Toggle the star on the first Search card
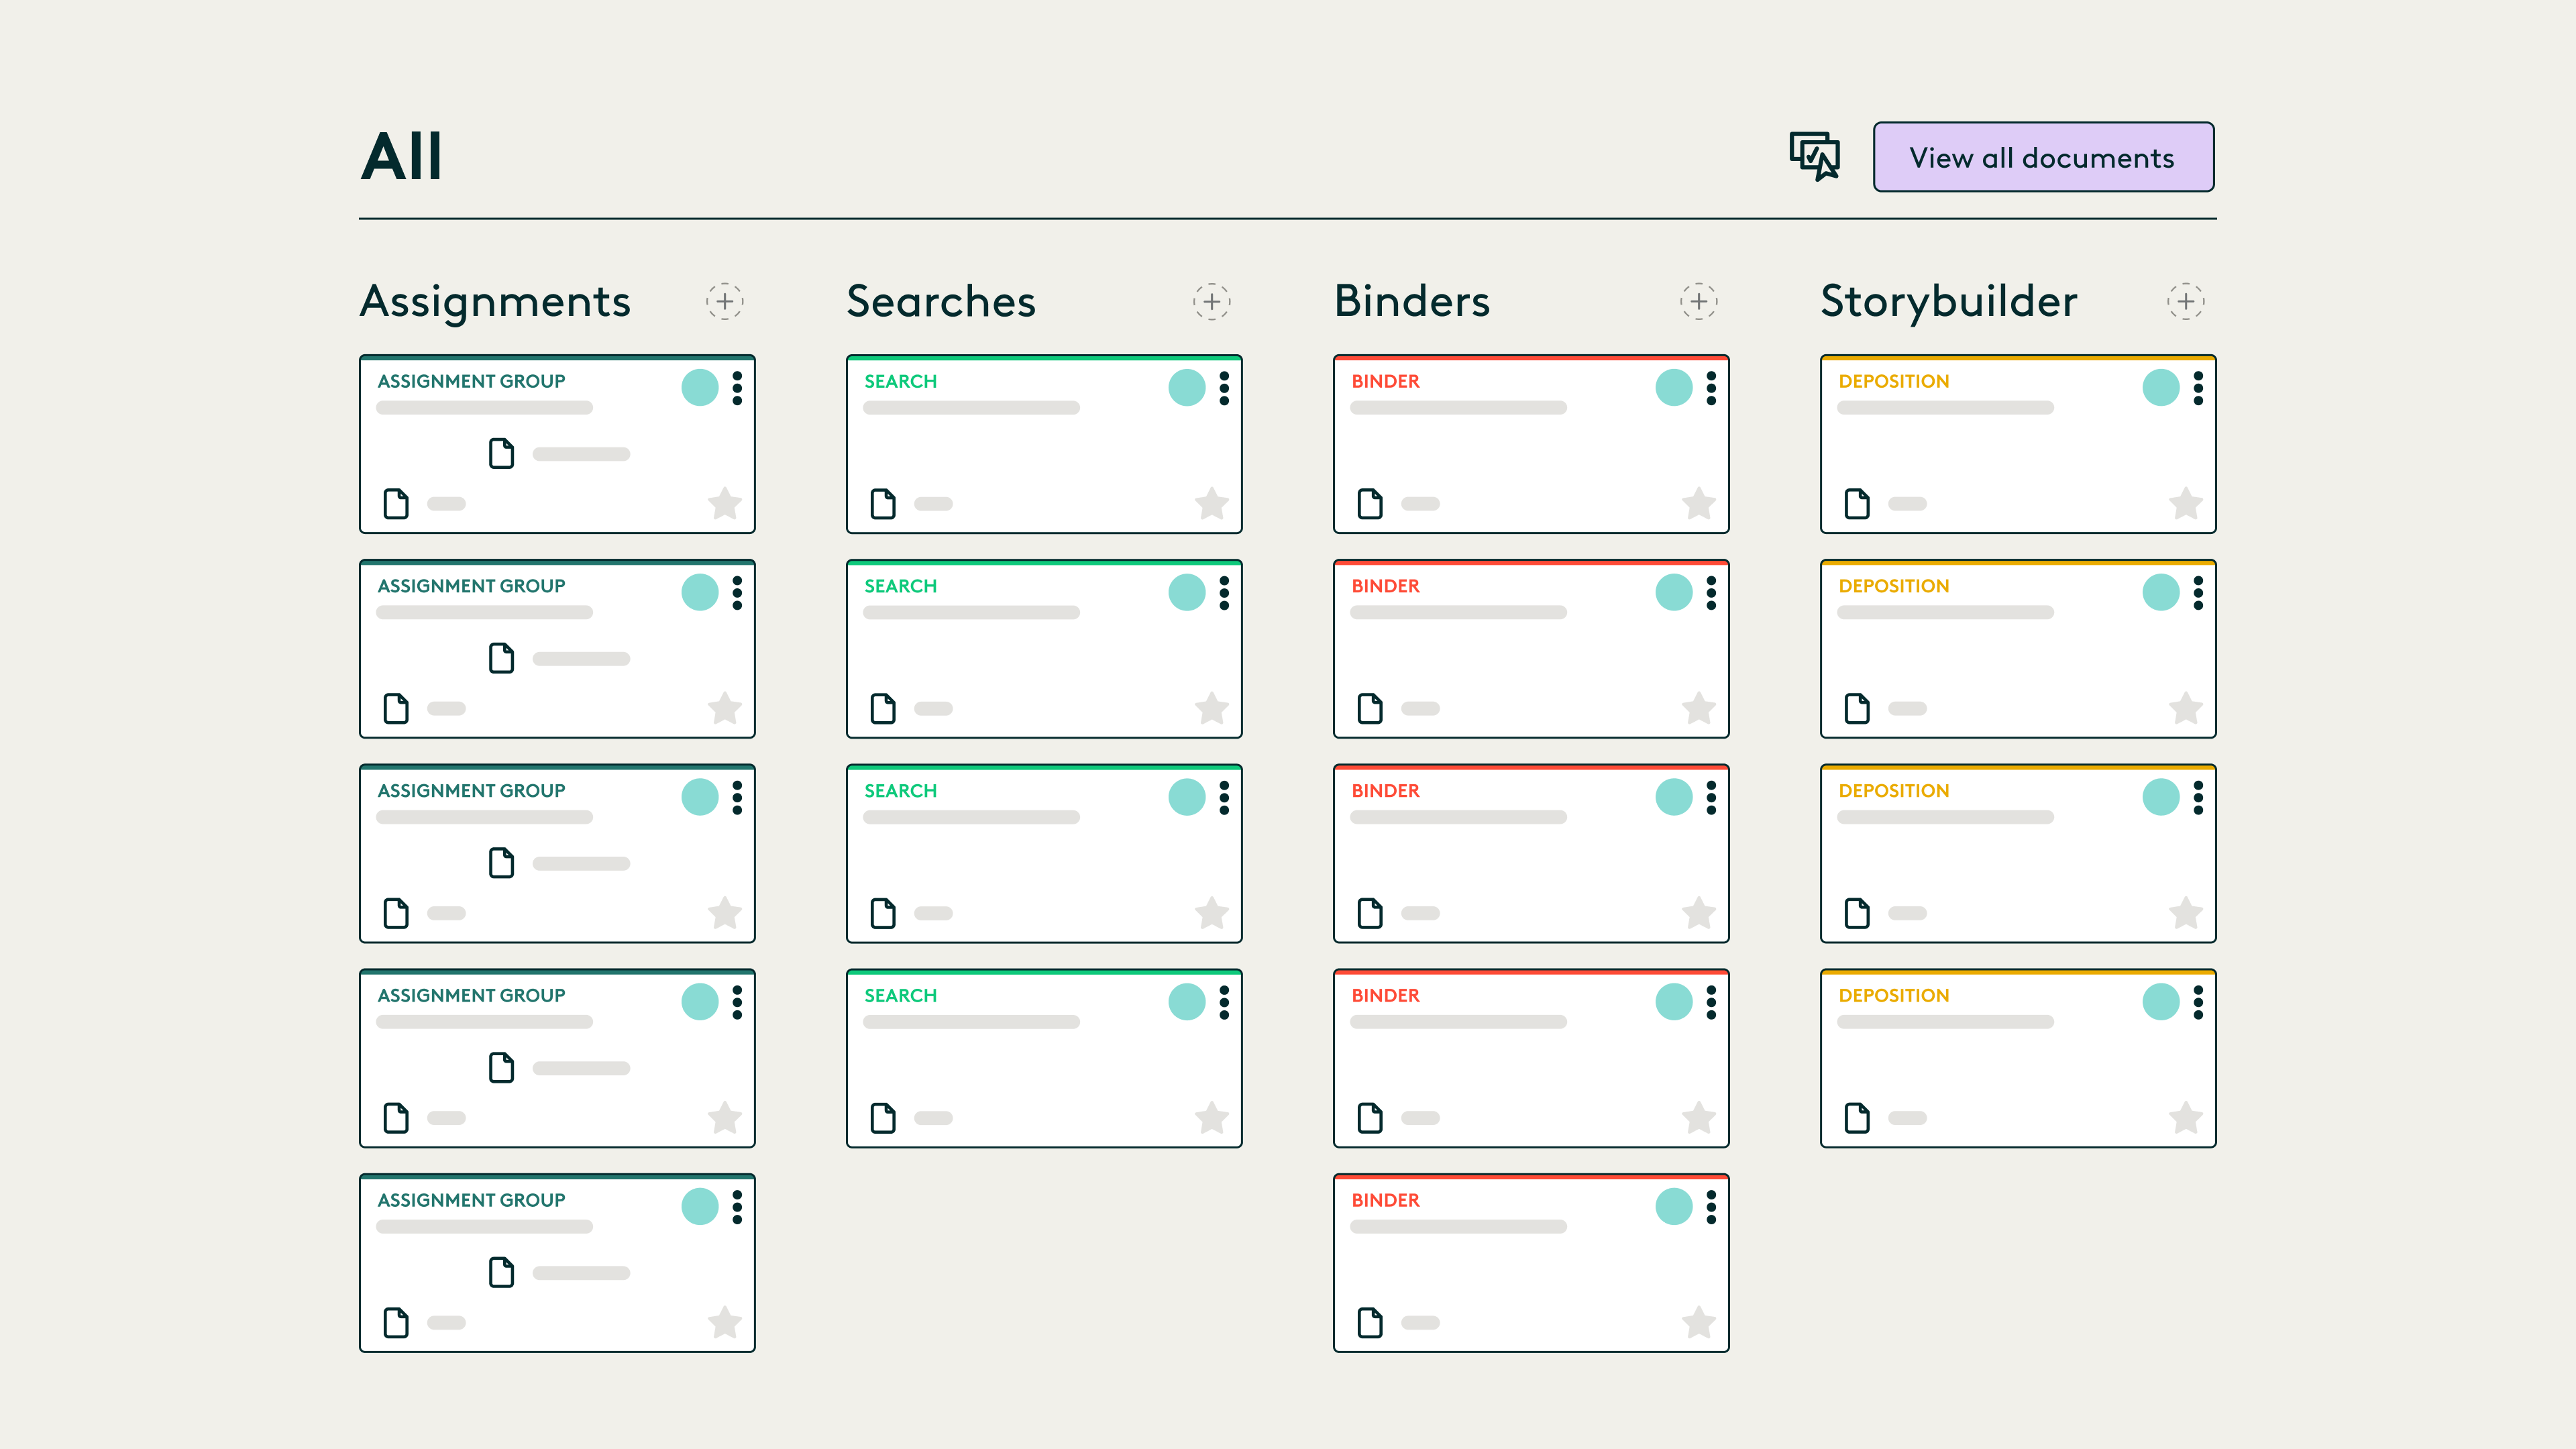2576x1449 pixels. point(1211,504)
